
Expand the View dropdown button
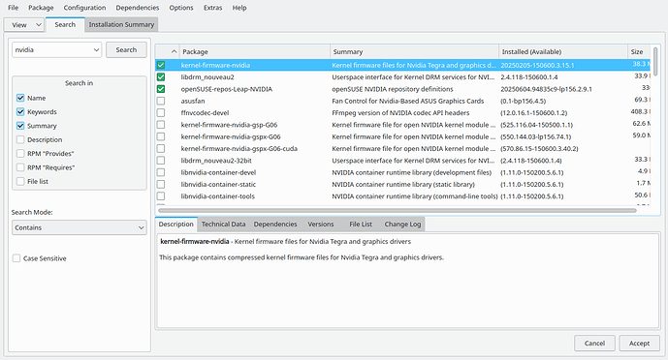[24, 24]
